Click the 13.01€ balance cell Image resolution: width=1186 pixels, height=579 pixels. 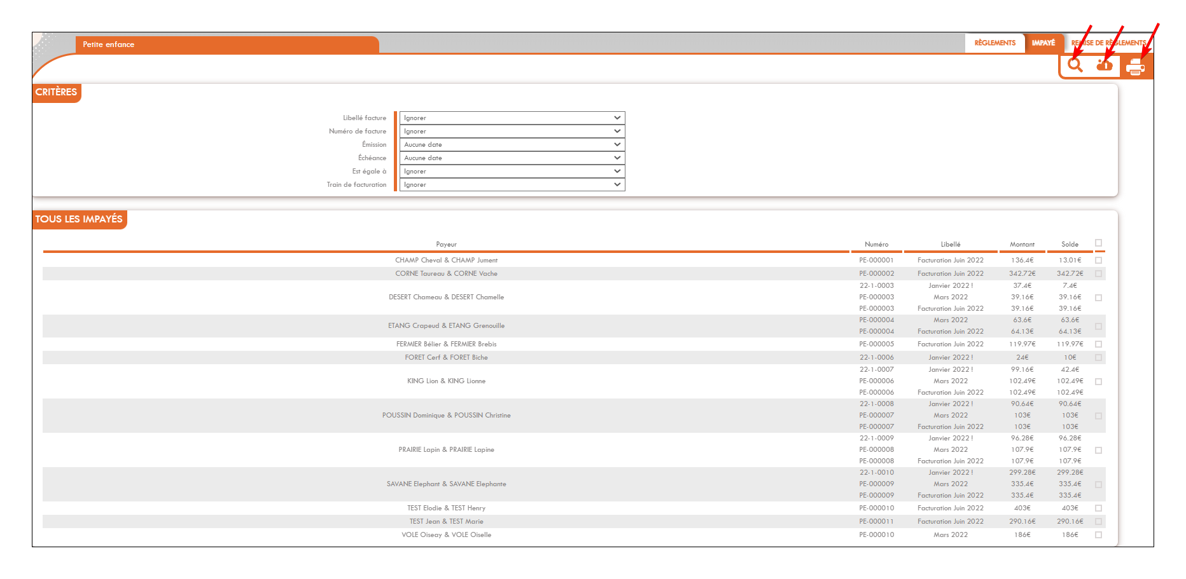pos(1070,261)
